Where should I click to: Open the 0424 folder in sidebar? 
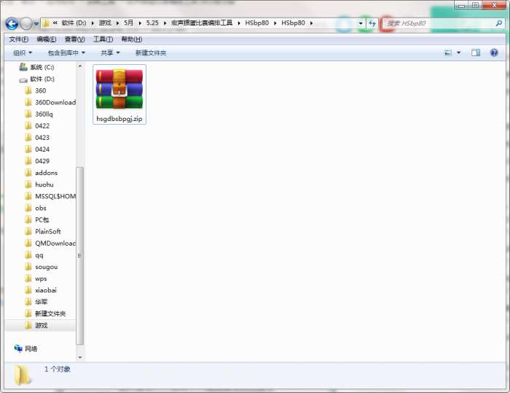pyautogui.click(x=42, y=149)
